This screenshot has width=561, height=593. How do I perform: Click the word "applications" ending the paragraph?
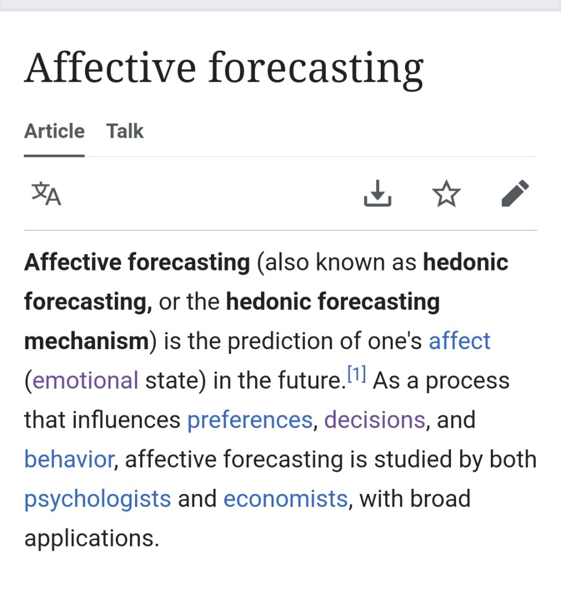(90, 539)
